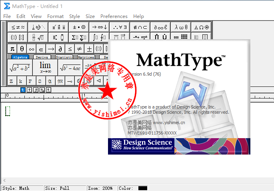The image size is (274, 191).
Task: Open the logical symbols palette (∴ ∀ ∃)
Action: 120,27
